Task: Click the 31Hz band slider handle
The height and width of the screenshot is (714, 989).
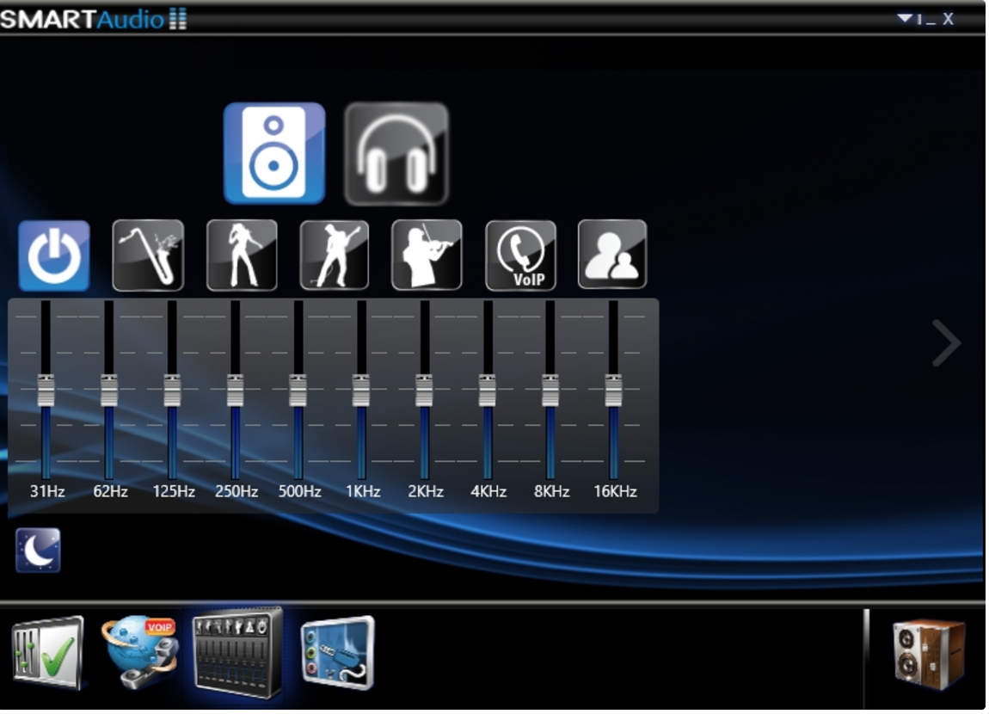Action: [x=46, y=391]
